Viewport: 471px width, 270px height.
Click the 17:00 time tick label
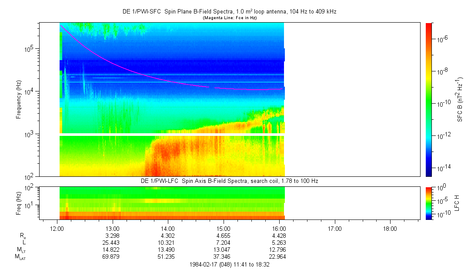coord(334,229)
